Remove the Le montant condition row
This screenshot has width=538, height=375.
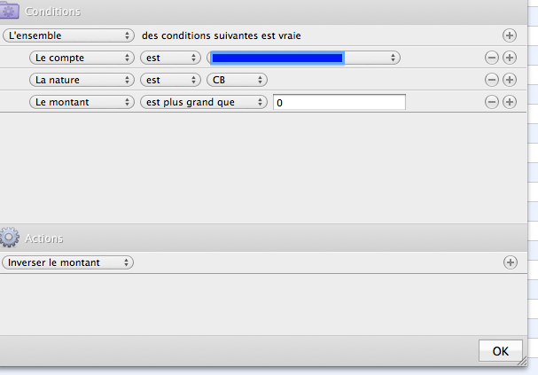point(492,102)
